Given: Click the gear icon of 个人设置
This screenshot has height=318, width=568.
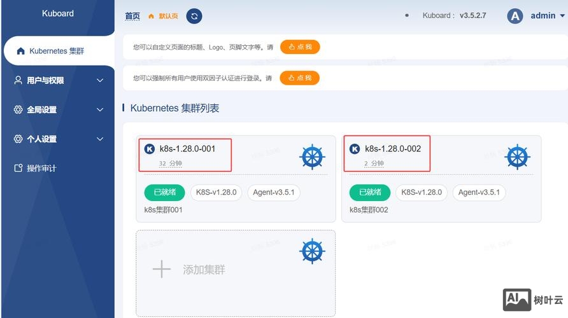Looking at the screenshot, I should (x=18, y=139).
